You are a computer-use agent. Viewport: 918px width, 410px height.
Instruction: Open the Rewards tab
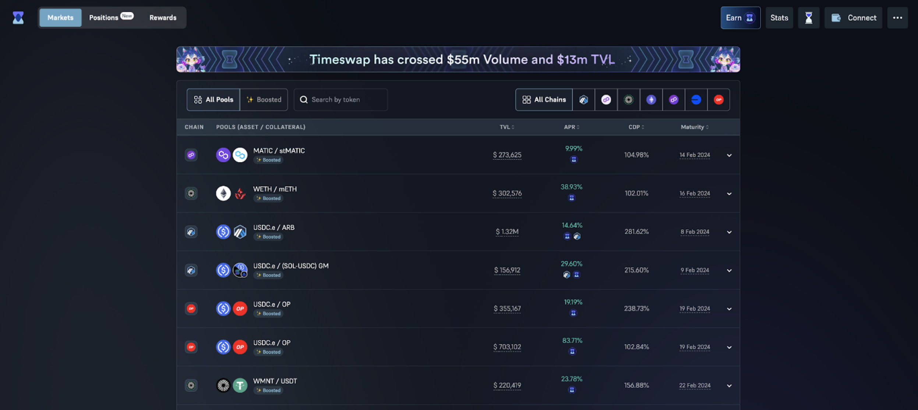pos(163,18)
